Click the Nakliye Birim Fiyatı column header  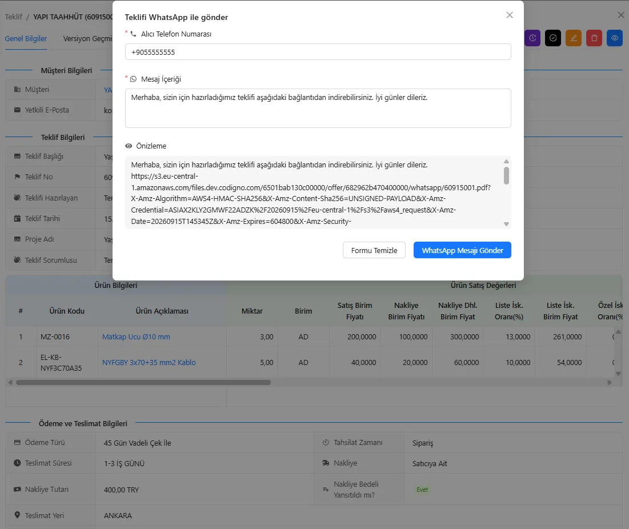coord(406,311)
